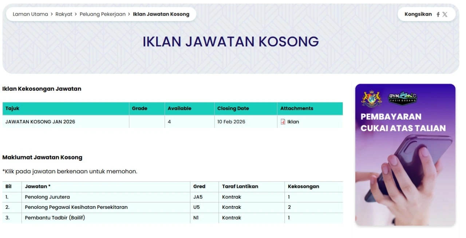Image resolution: width=466 pixels, height=238 pixels.
Task: Click JAWATAN KOSONG JAN 2026 row title
Action: (40, 122)
